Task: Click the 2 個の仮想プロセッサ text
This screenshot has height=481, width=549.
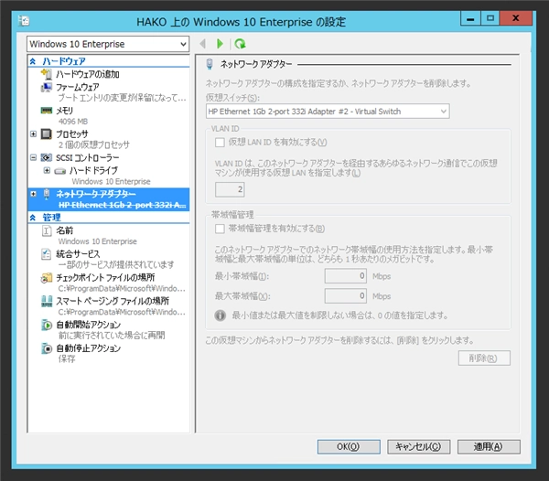Action: point(94,144)
